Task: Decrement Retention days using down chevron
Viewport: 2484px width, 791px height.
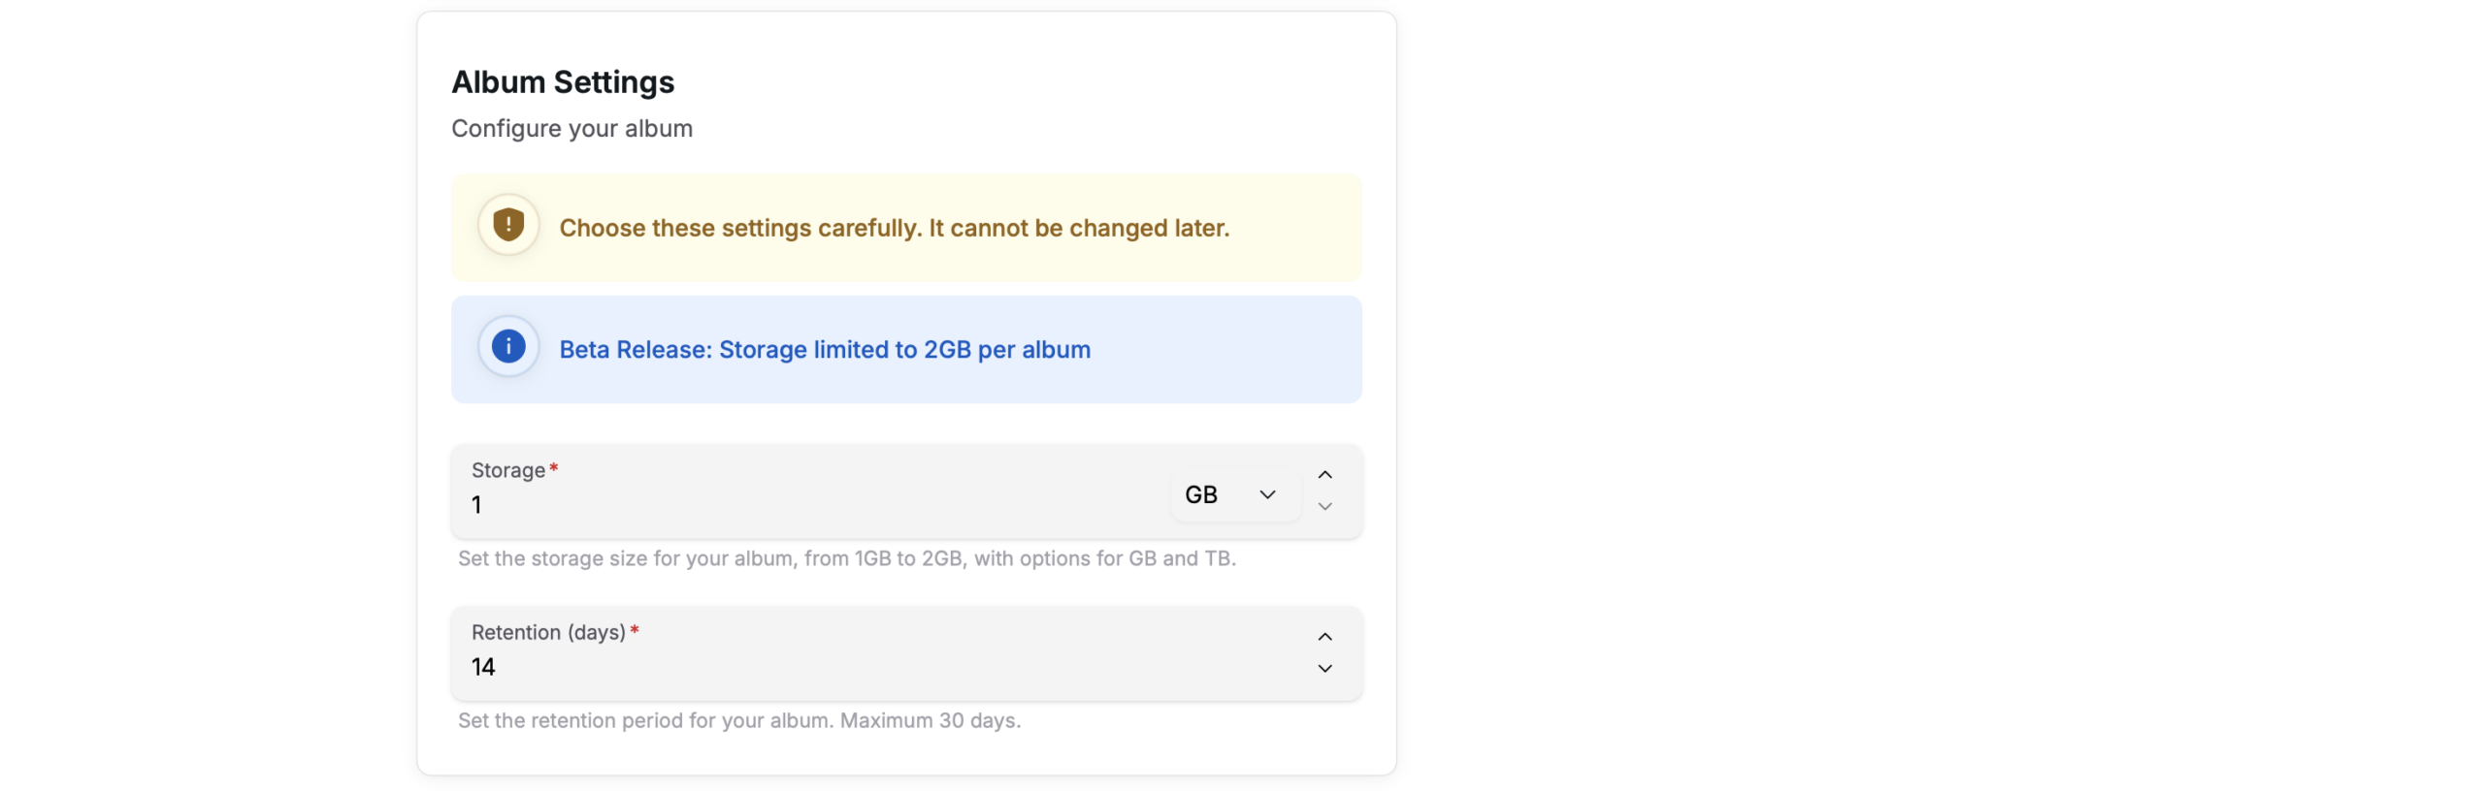Action: click(x=1324, y=669)
